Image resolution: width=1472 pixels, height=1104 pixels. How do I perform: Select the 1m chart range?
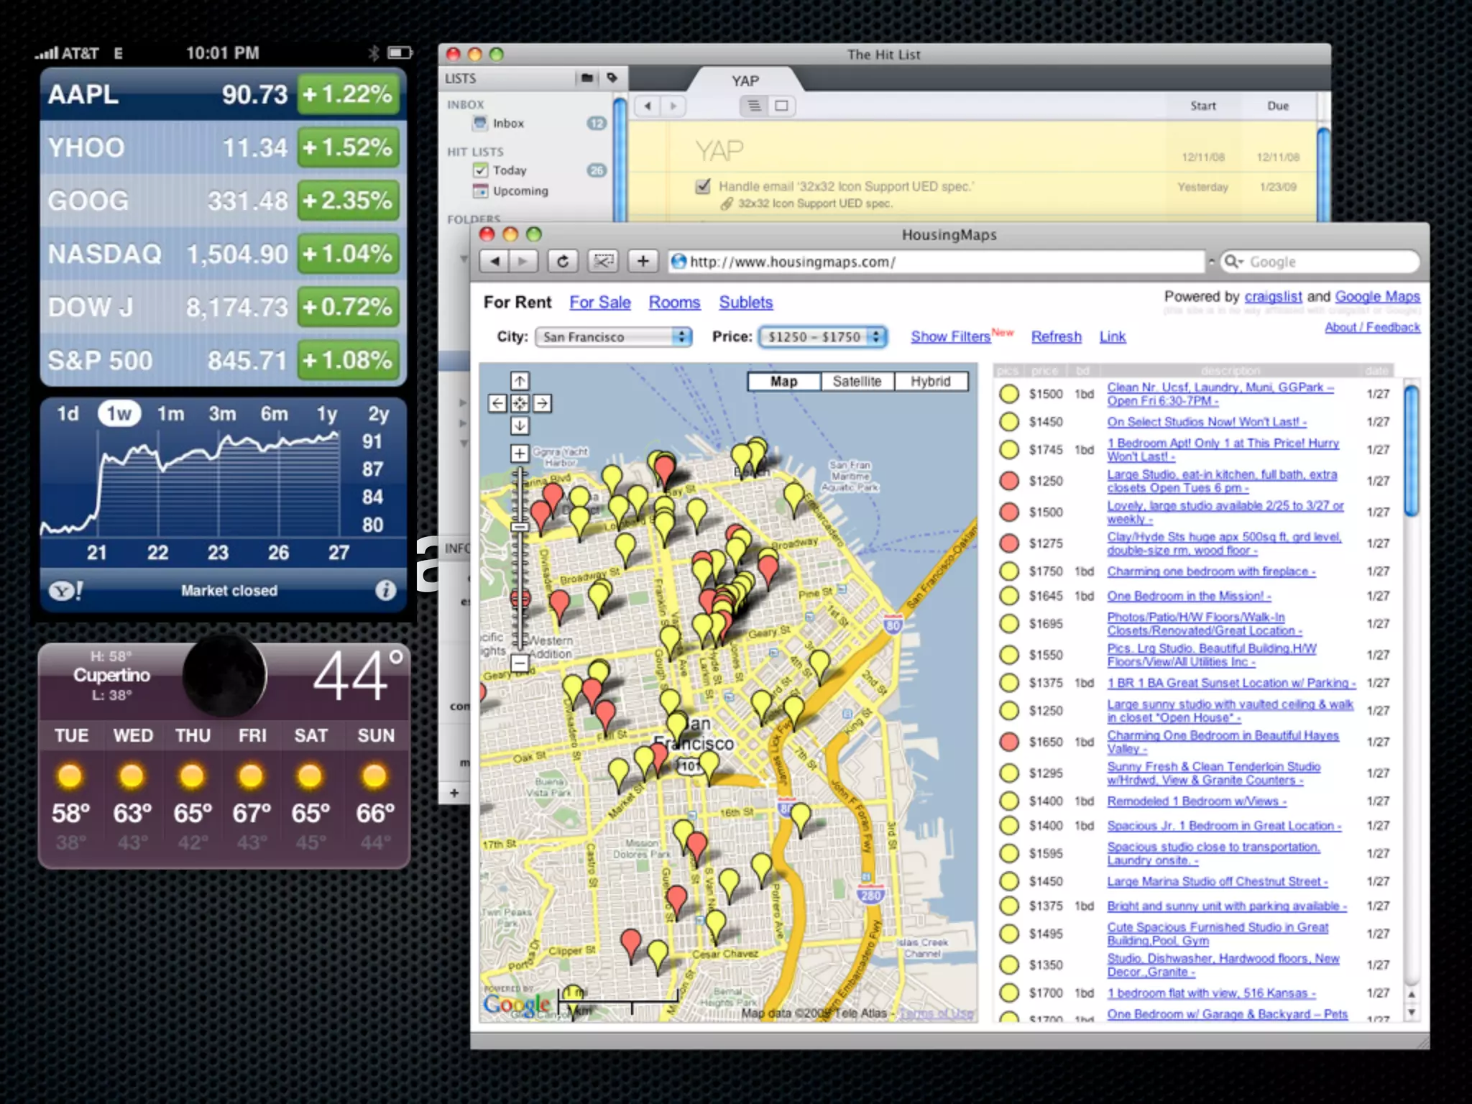171,414
